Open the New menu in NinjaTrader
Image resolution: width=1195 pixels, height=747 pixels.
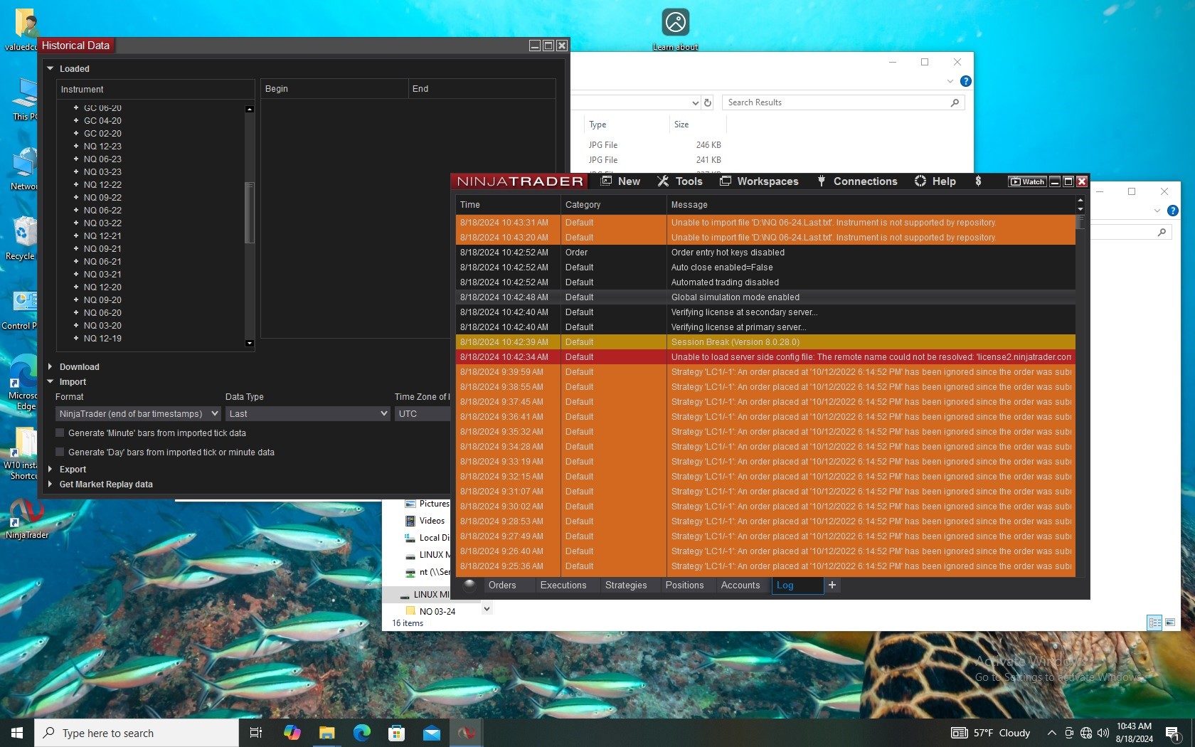[620, 181]
